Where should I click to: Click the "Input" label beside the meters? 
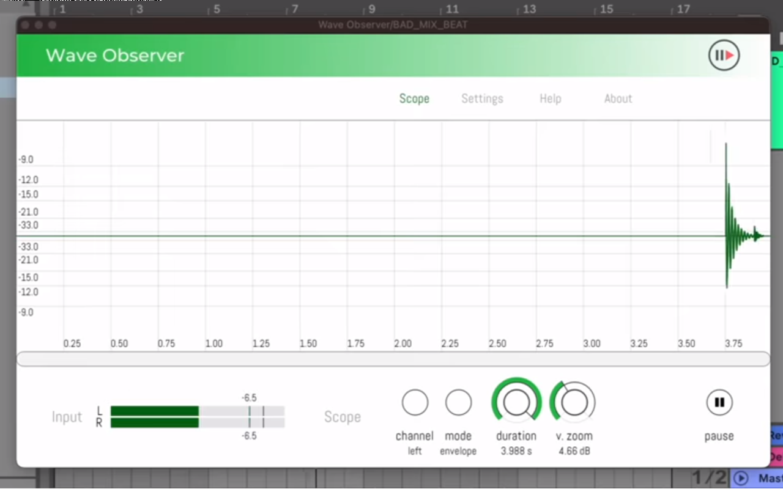tap(67, 417)
